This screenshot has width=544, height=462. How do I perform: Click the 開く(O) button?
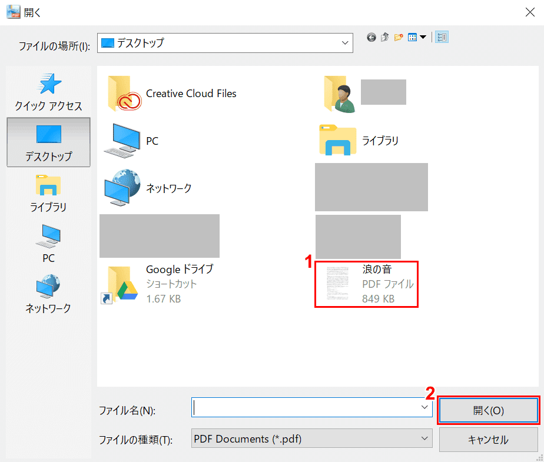(488, 410)
